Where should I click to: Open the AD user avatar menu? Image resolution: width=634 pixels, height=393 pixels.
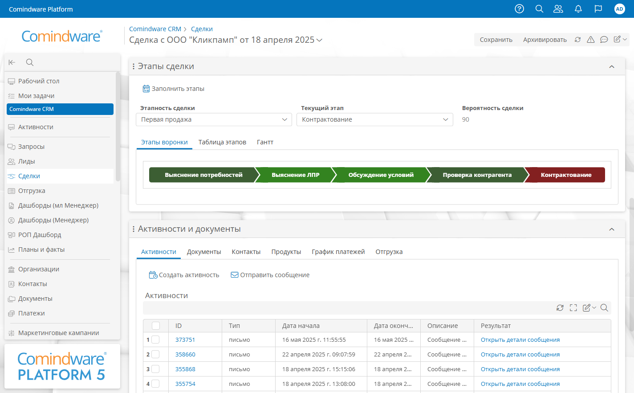(619, 9)
